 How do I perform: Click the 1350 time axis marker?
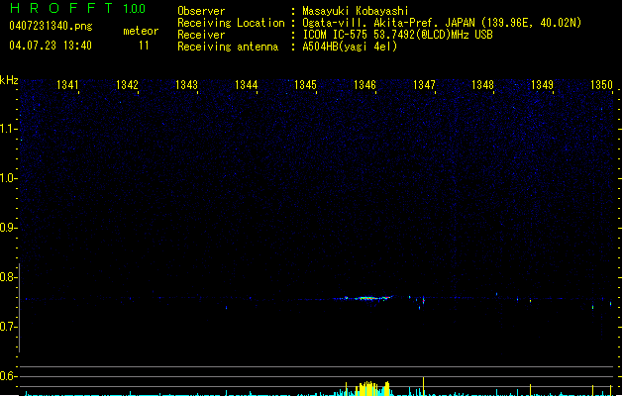[x=601, y=85]
